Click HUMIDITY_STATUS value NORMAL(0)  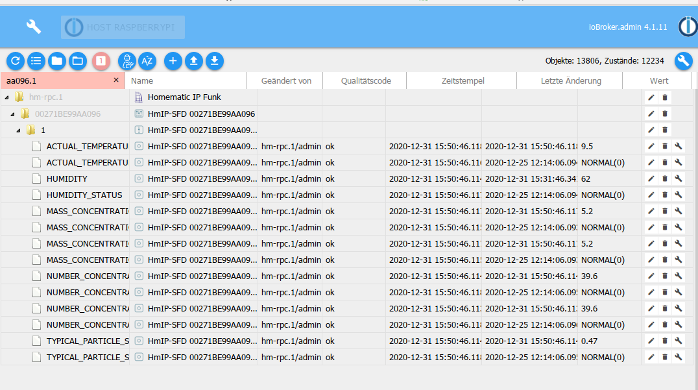tap(603, 195)
